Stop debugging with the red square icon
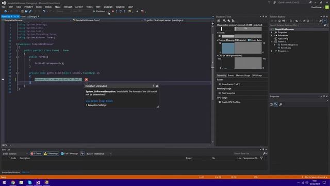The height and width of the screenshot is (186, 330). coord(113,11)
